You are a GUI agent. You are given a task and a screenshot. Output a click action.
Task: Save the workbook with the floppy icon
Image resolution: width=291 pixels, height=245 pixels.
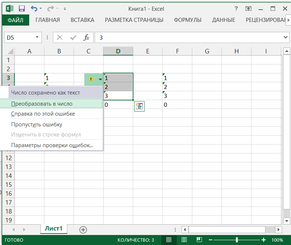point(22,9)
